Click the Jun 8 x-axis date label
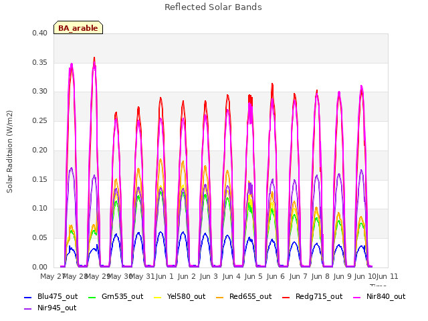This screenshot has width=428, height=321. click(x=320, y=276)
